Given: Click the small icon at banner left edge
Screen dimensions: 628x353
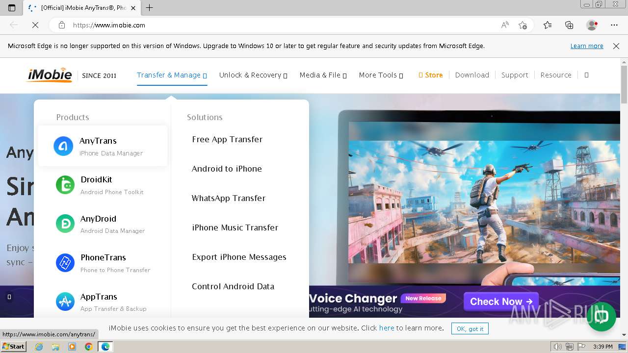Looking at the screenshot, I should click(x=9, y=297).
